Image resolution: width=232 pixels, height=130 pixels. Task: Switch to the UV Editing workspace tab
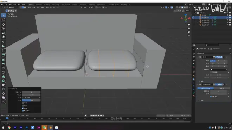click(x=56, y=5)
